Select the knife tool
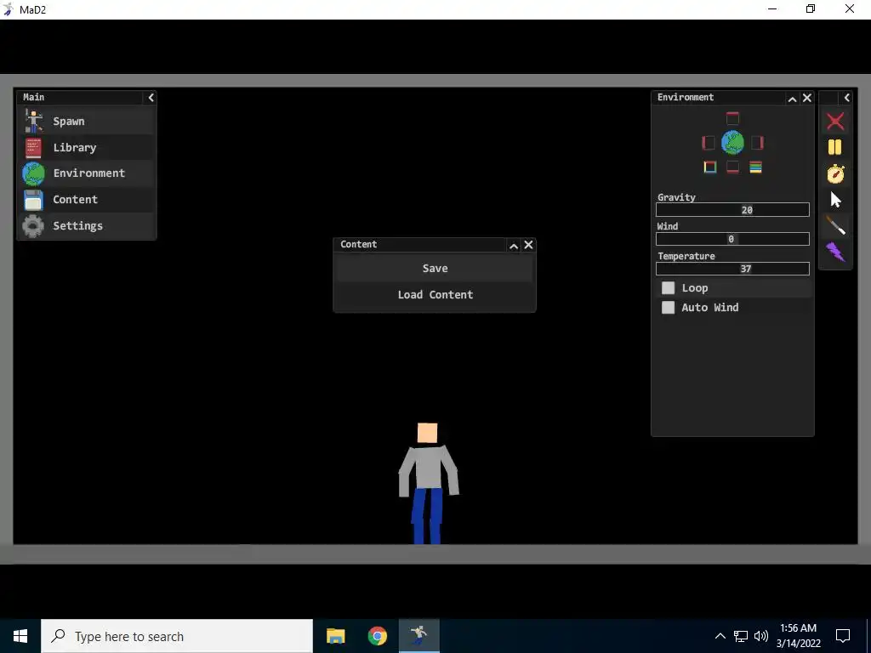This screenshot has height=653, width=871. tap(835, 225)
